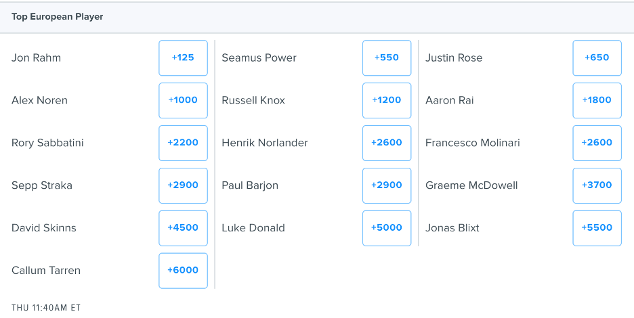The height and width of the screenshot is (318, 634).
Task: Select Russell Knox +1200 odds
Action: point(387,100)
